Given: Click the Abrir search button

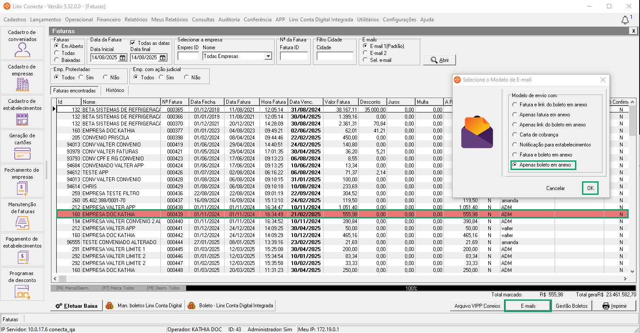Looking at the screenshot, I should click(x=439, y=60).
